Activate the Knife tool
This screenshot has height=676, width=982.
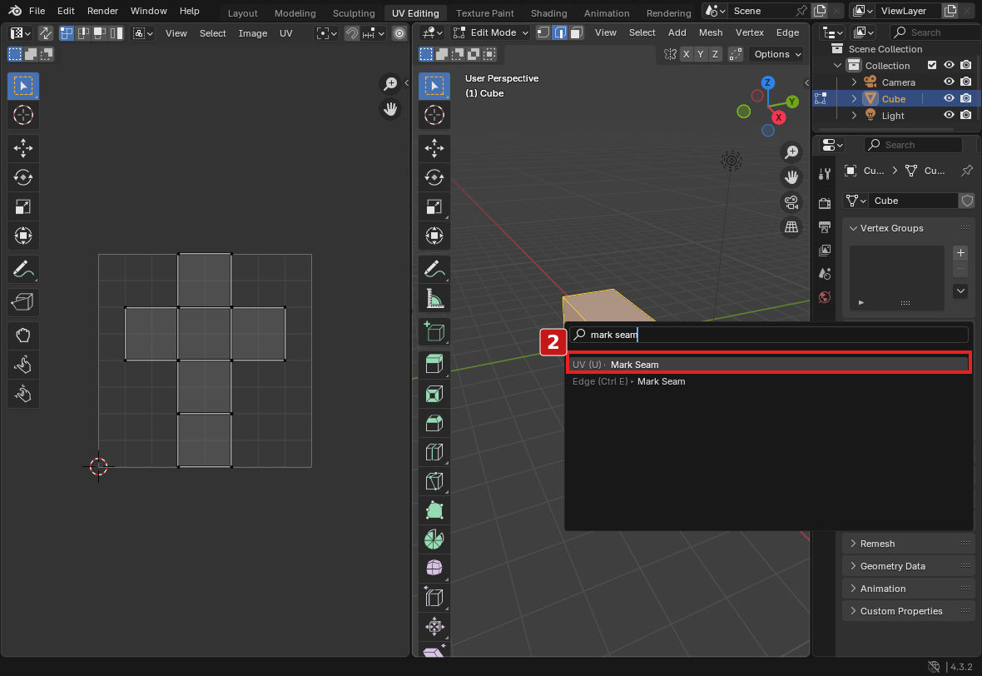tap(434, 481)
